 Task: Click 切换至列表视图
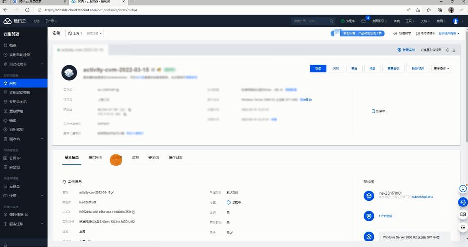pyautogui.click(x=431, y=50)
